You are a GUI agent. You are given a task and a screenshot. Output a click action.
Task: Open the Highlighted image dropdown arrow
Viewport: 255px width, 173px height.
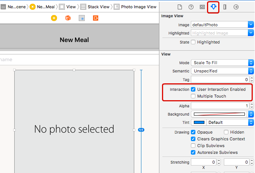click(x=251, y=33)
